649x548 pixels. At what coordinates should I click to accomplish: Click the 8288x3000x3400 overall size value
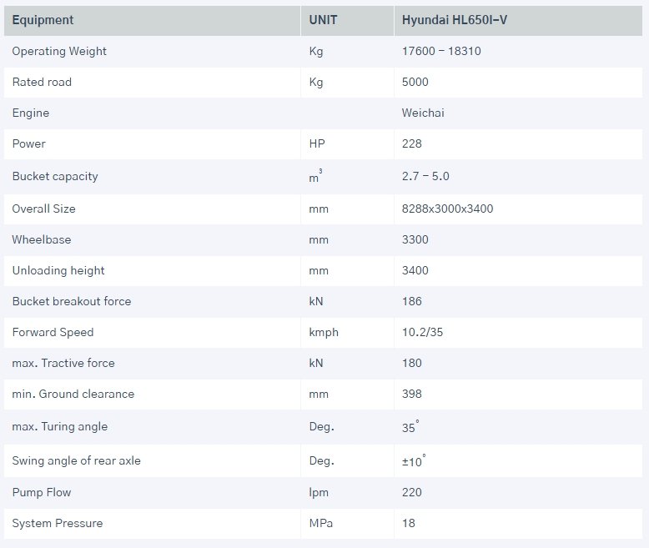tap(447, 209)
